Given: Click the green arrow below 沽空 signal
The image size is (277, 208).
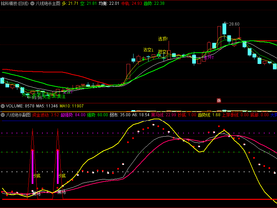Looking at the screenshot, I should [143, 59].
